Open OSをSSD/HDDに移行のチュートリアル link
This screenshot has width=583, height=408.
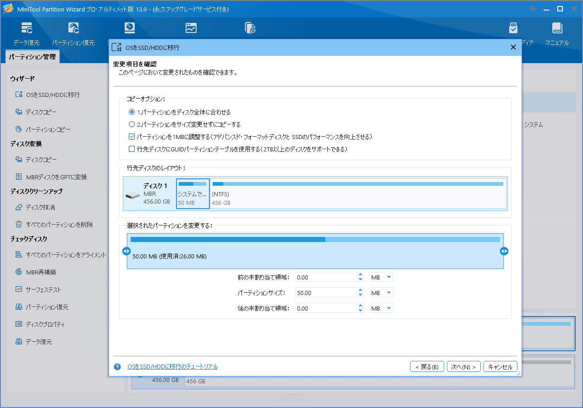point(172,367)
